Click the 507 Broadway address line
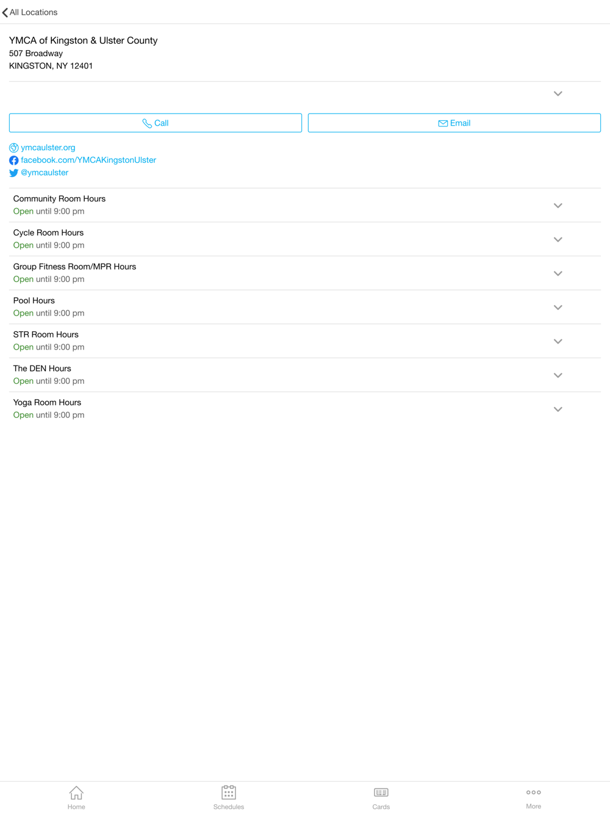This screenshot has height=814, width=610. coord(36,54)
